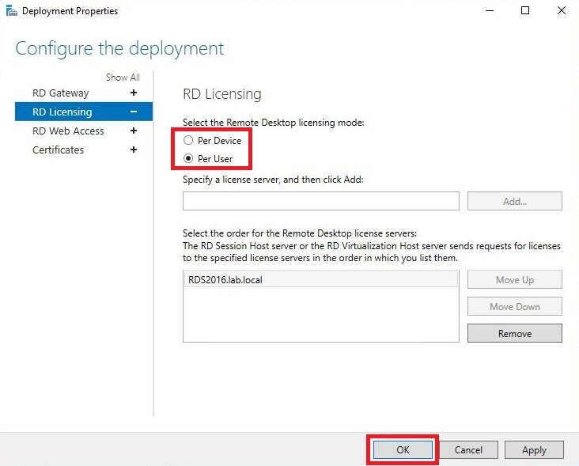Focus the license server name field

[321, 201]
